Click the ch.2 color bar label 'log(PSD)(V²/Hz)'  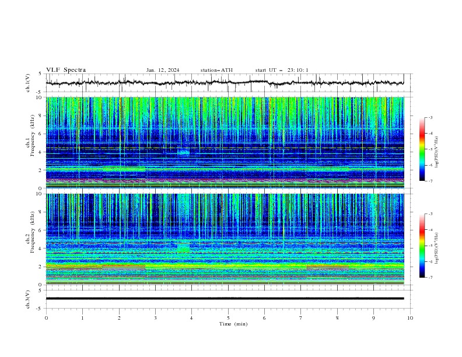click(437, 249)
